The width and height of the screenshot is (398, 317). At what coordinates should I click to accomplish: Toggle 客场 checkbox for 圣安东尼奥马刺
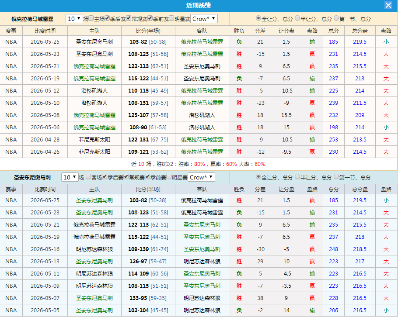[88, 176]
